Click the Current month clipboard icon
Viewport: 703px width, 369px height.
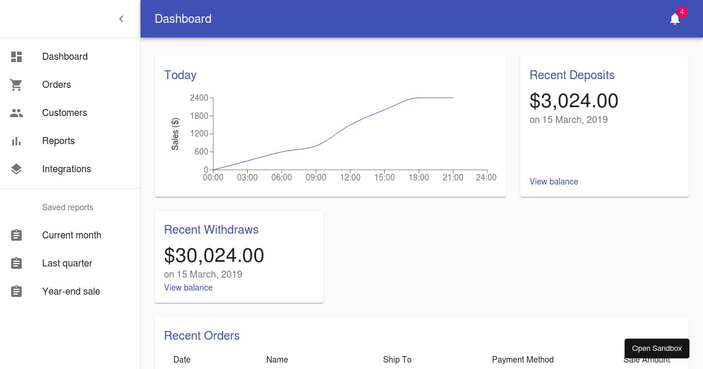coord(16,235)
